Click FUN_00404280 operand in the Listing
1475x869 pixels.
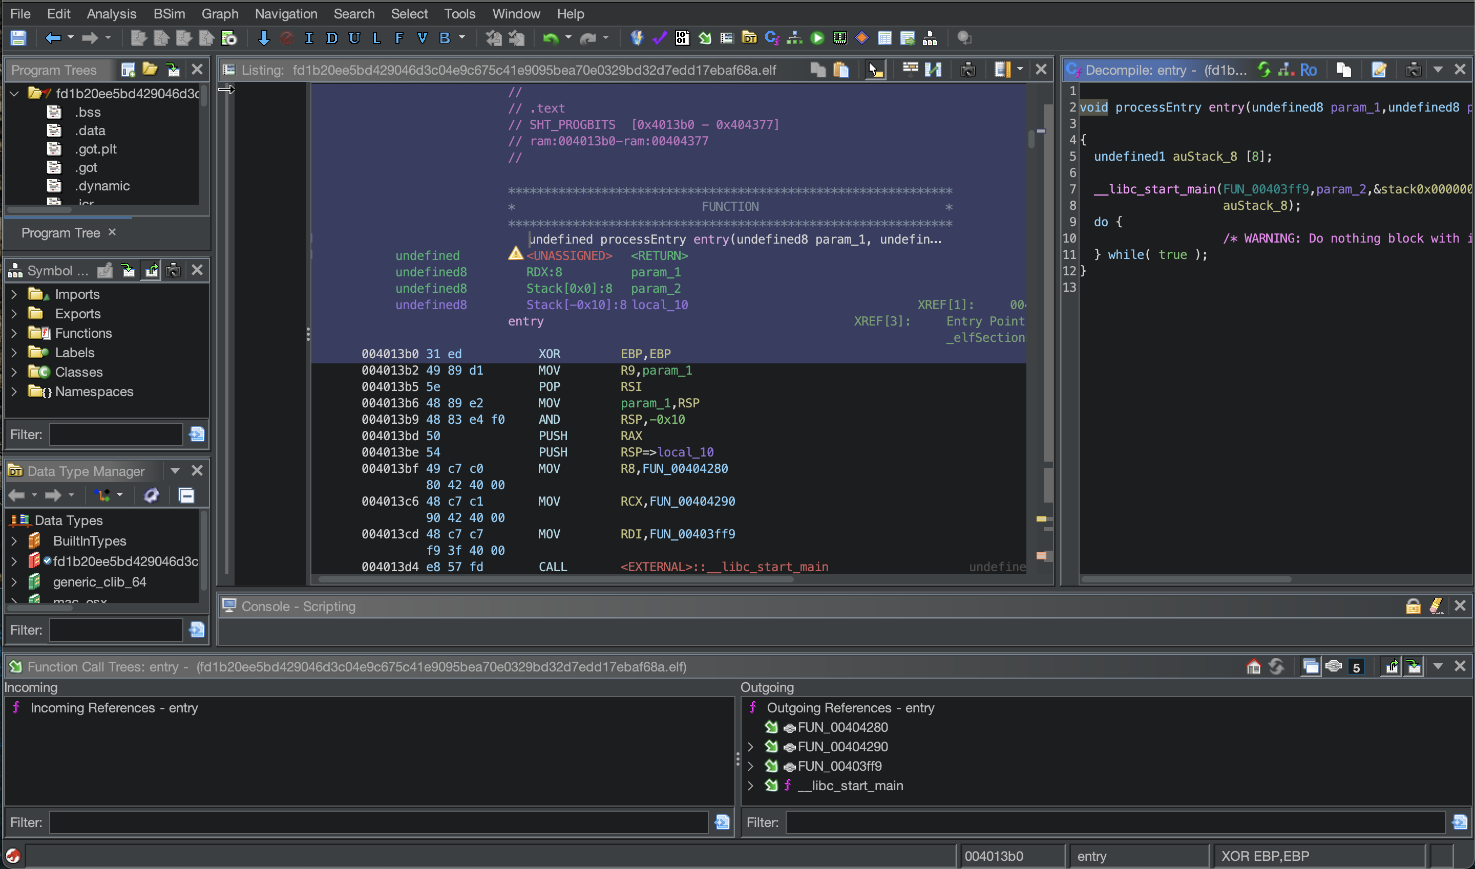pyautogui.click(x=685, y=468)
